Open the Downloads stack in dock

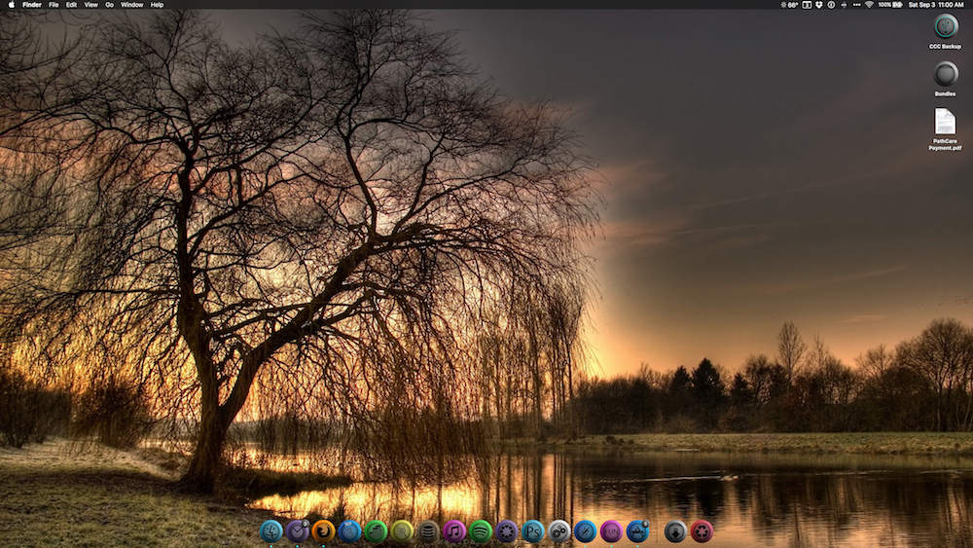pyautogui.click(x=675, y=531)
